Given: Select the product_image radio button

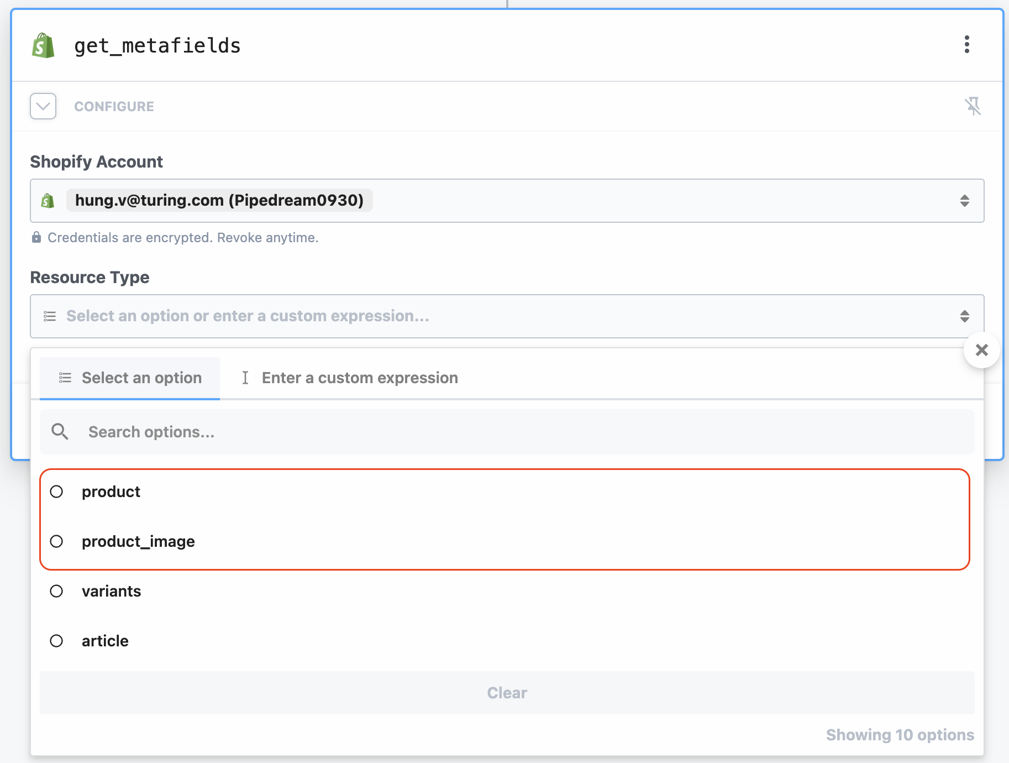Looking at the screenshot, I should pos(57,541).
